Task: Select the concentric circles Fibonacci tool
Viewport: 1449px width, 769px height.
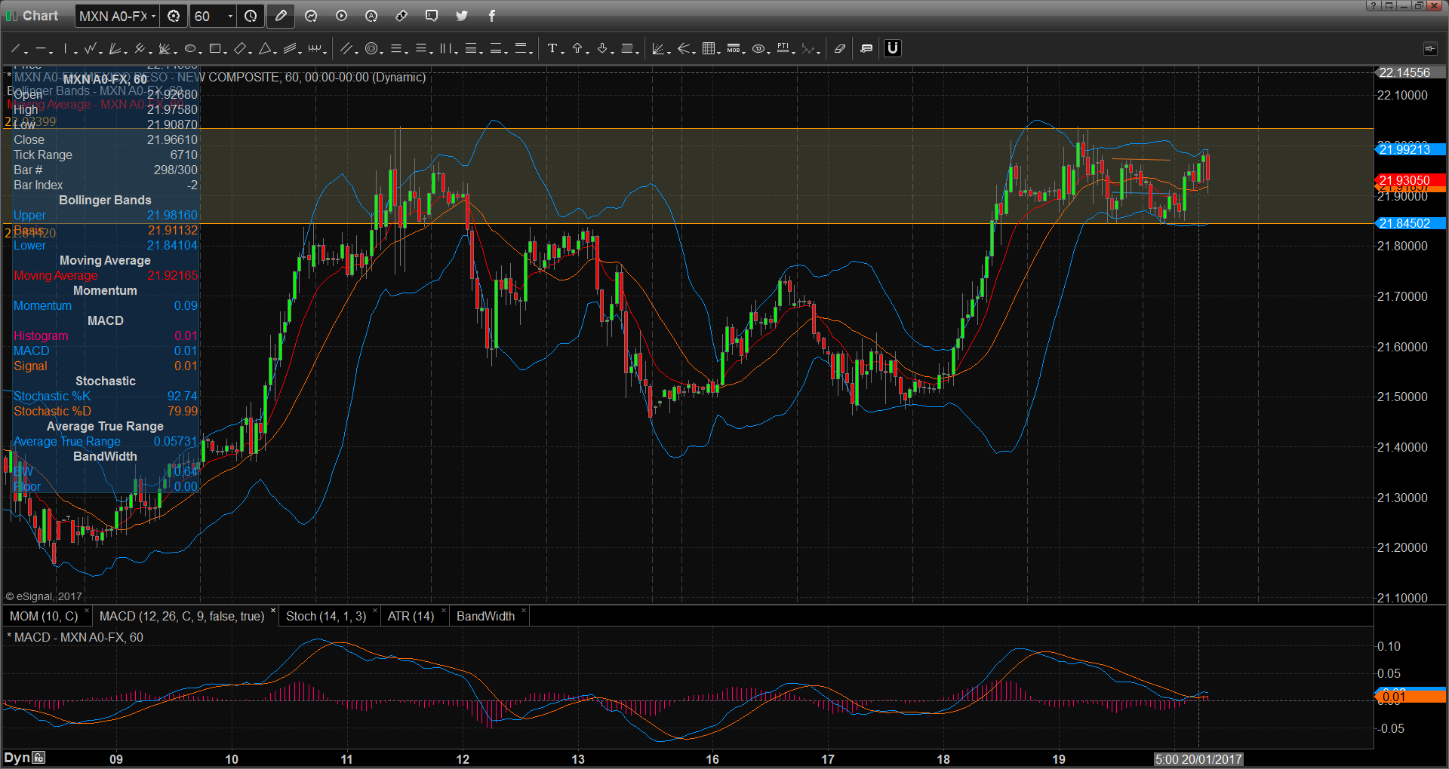Action: coord(371,49)
